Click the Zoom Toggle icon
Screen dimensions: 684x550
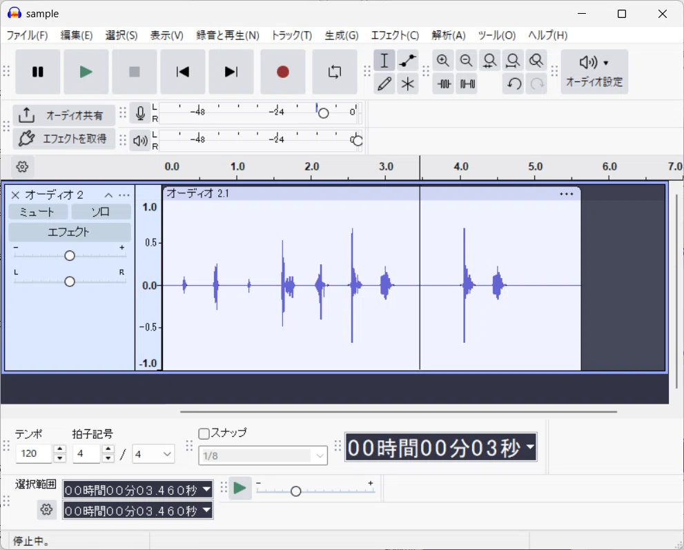coord(536,60)
